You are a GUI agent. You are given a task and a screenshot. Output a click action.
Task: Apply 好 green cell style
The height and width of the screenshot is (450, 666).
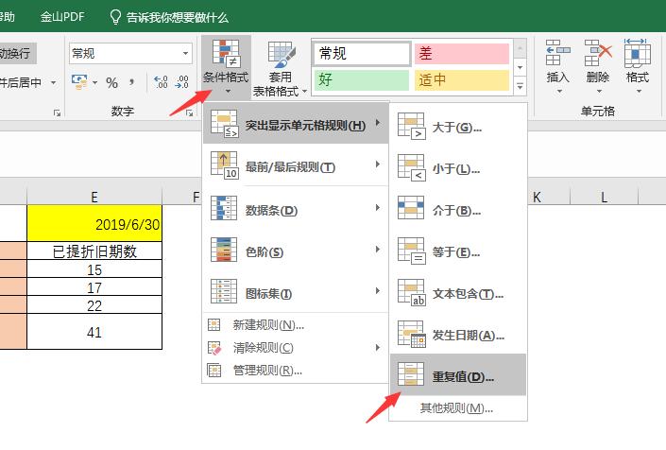[362, 80]
